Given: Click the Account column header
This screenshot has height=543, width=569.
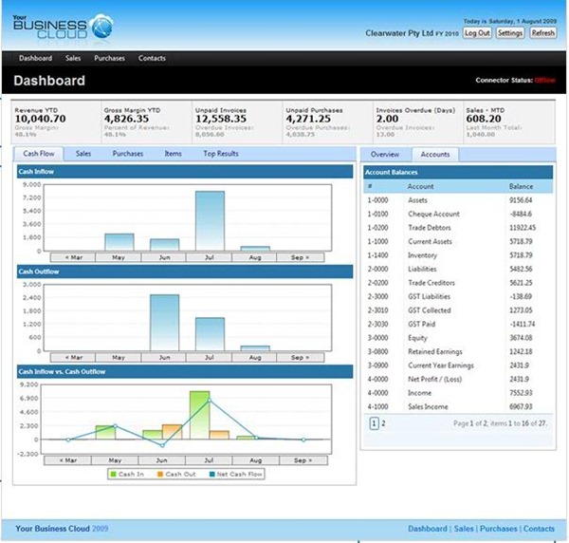Looking at the screenshot, I should 420,186.
